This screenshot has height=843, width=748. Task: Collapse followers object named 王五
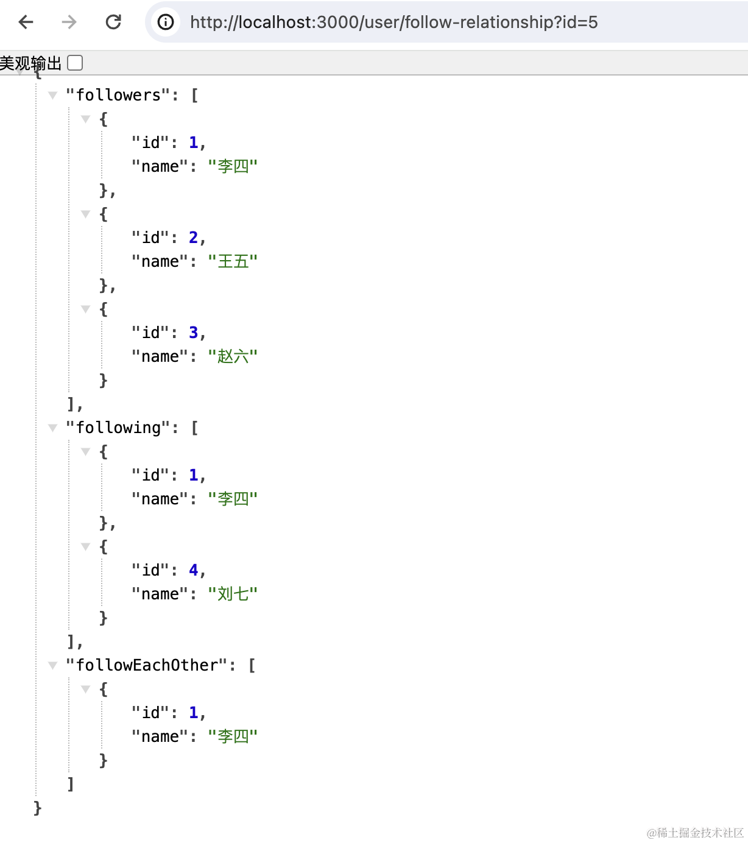[86, 214]
